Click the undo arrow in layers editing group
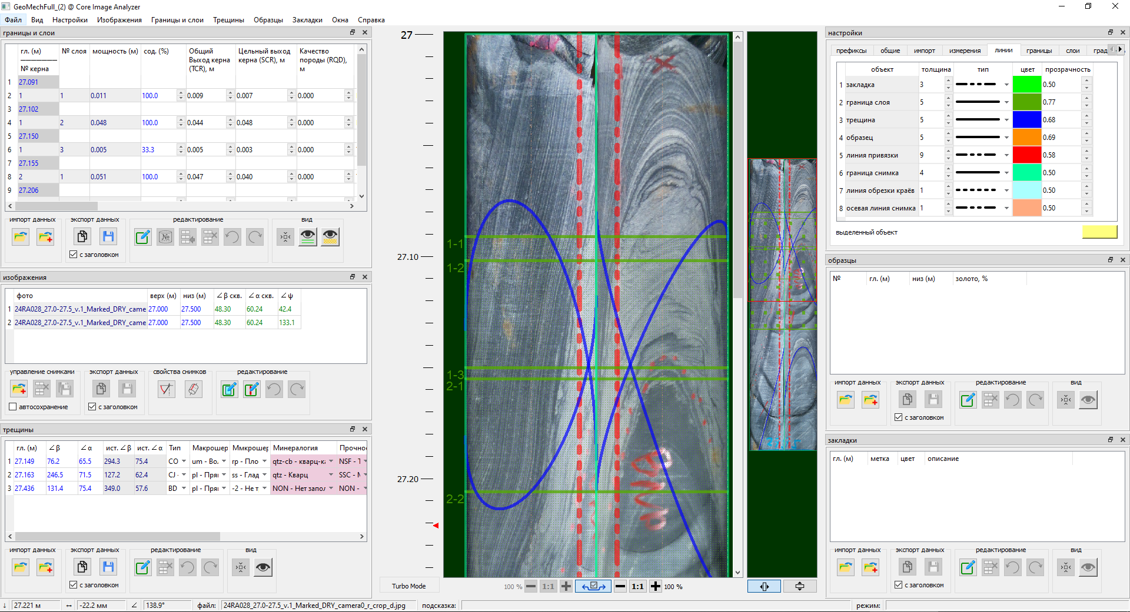 (232, 237)
